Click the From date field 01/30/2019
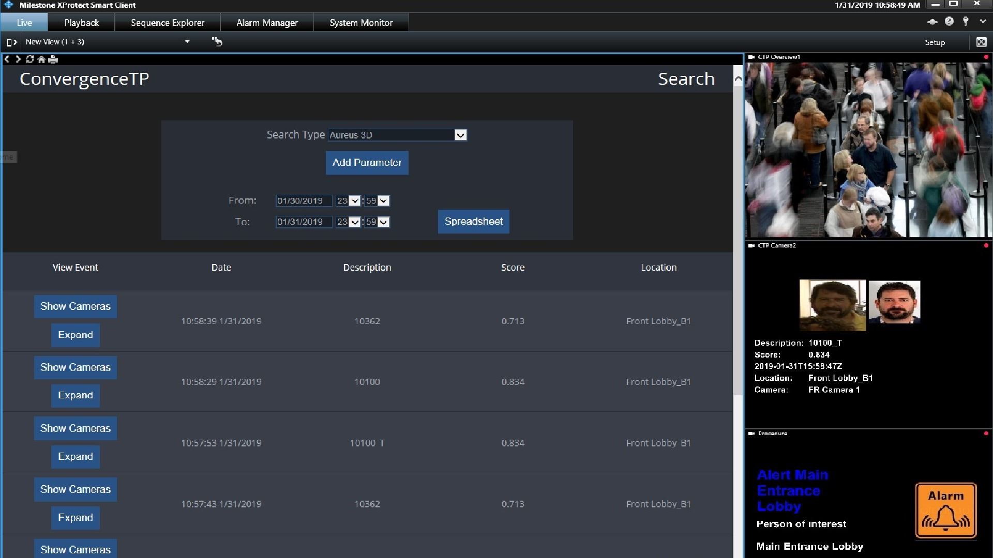The image size is (993, 558). pyautogui.click(x=304, y=201)
